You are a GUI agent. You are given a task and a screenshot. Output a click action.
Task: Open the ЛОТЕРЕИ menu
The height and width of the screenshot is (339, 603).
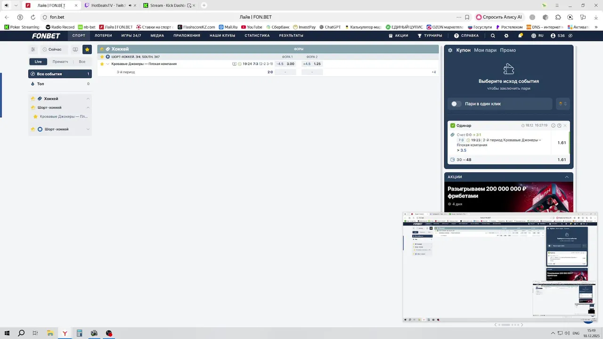103,36
